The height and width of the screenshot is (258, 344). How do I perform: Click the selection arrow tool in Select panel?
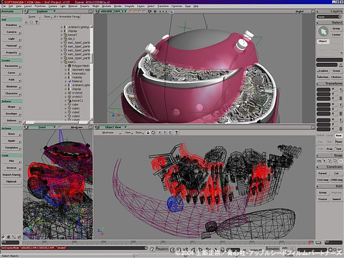(x=323, y=31)
